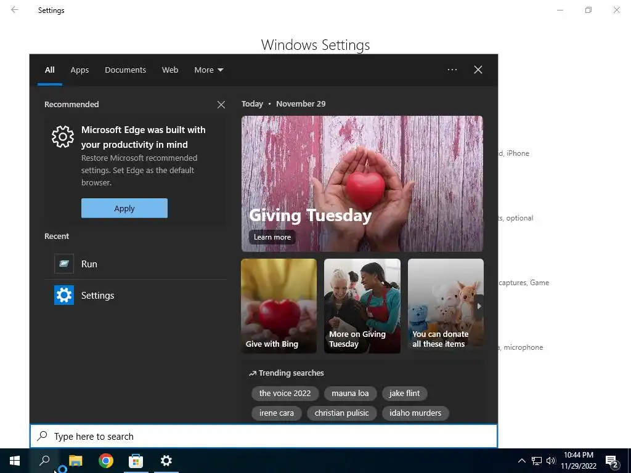Open network status tray icon
Viewport: 631px width, 473px height.
[537, 461]
